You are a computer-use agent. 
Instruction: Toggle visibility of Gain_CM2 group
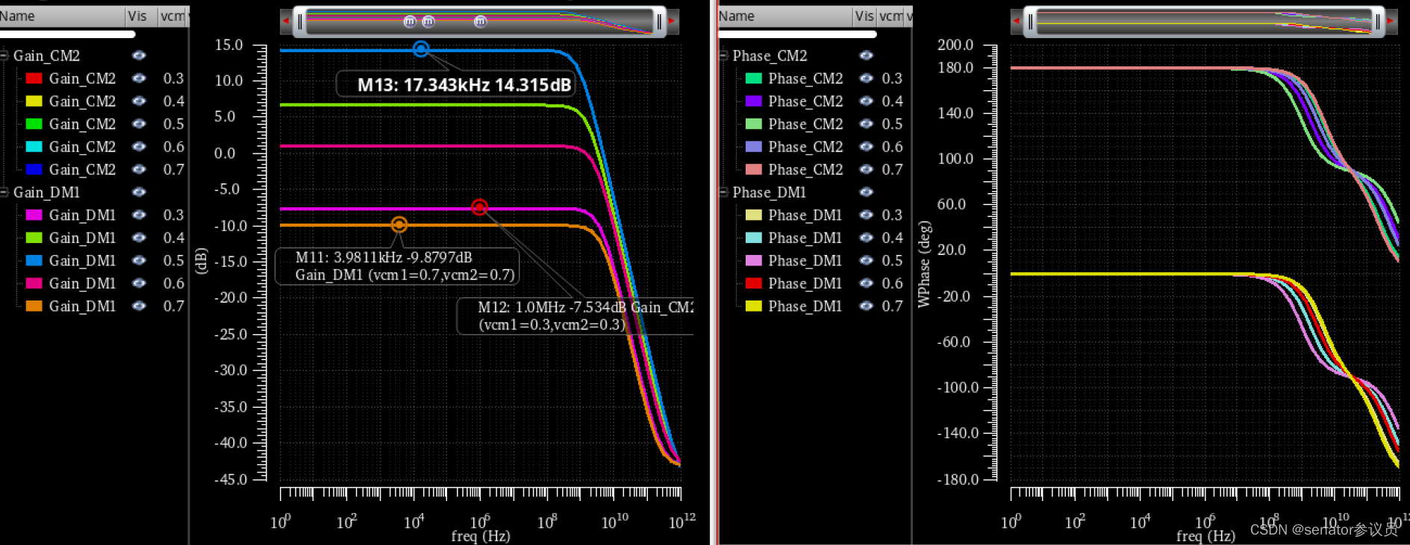pyautogui.click(x=139, y=55)
